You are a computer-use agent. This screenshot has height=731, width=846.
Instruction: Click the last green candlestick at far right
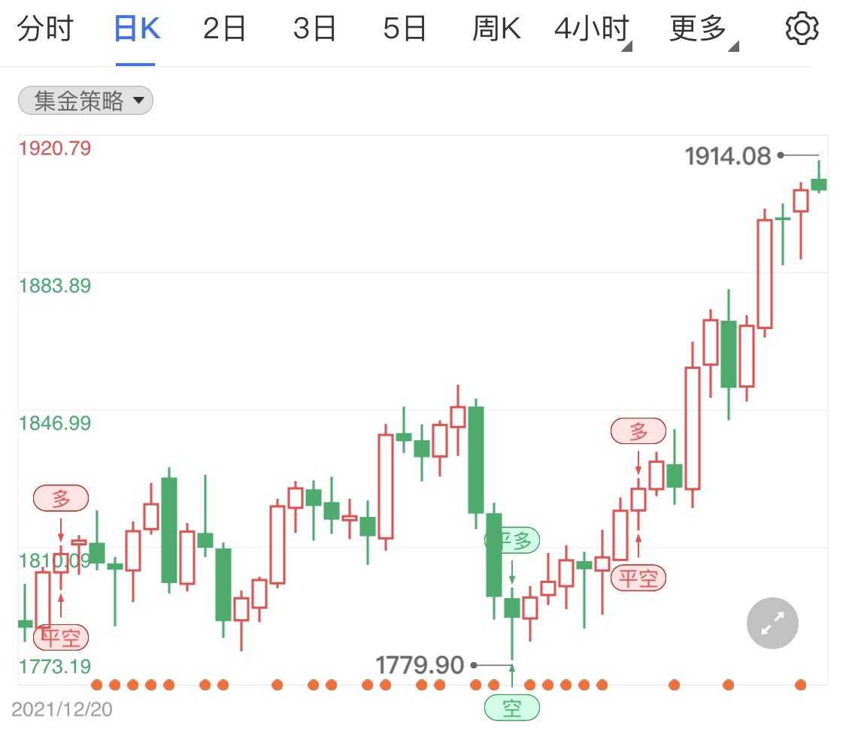click(819, 184)
